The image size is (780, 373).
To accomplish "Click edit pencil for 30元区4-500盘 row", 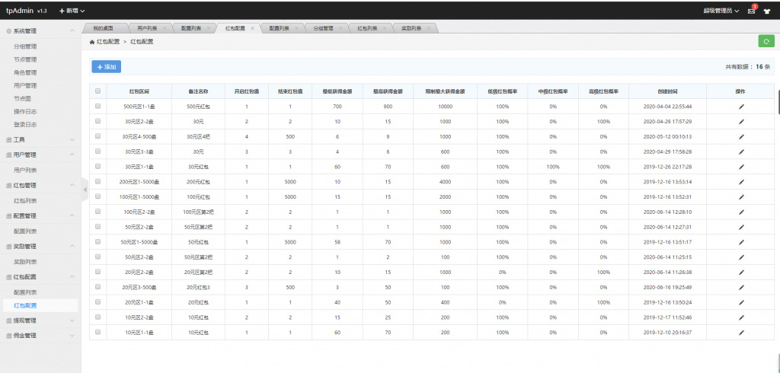I will click(x=740, y=136).
